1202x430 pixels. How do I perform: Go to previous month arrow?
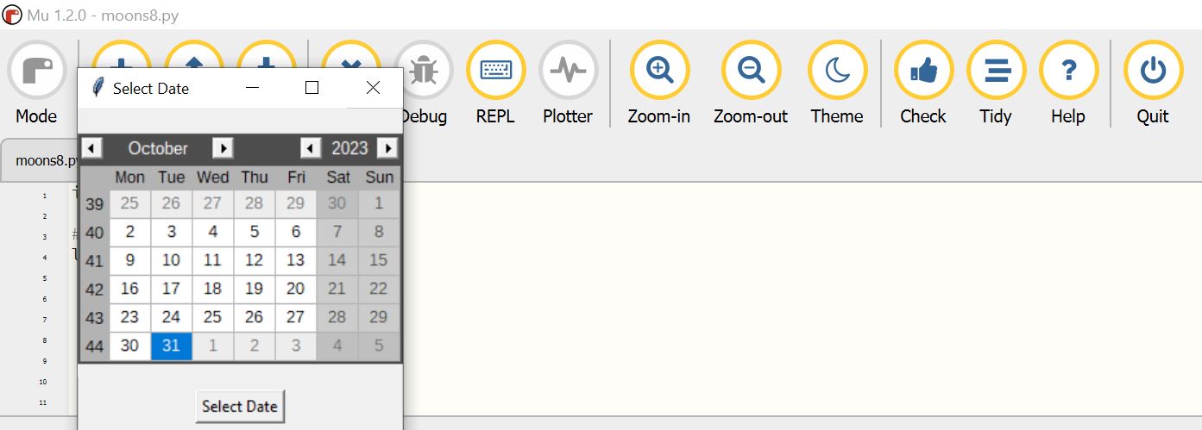coord(91,148)
